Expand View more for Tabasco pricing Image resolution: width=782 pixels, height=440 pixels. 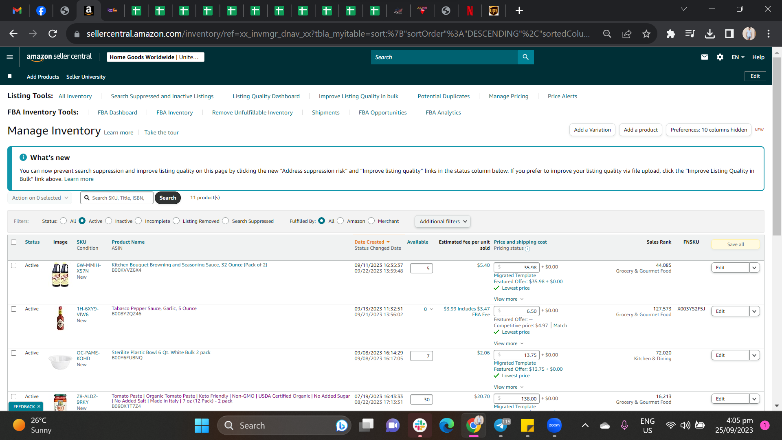[508, 343]
